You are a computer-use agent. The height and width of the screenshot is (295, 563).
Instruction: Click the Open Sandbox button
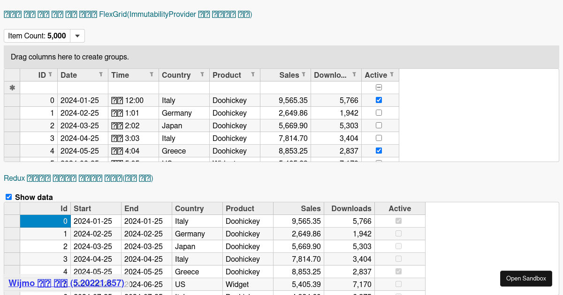(526, 278)
